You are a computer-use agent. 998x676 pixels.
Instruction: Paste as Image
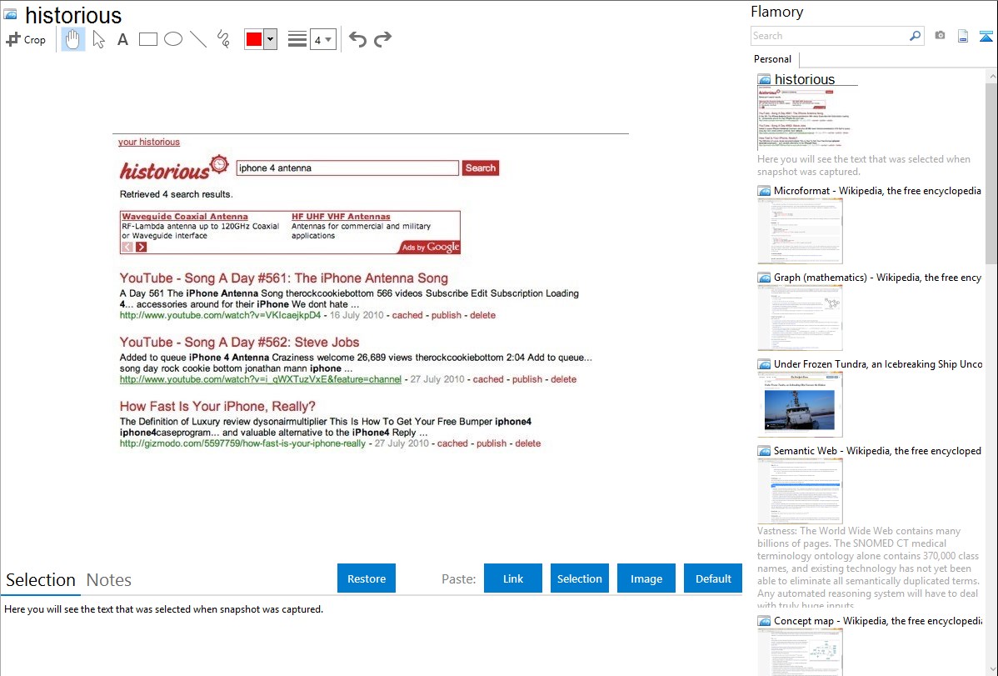(646, 578)
